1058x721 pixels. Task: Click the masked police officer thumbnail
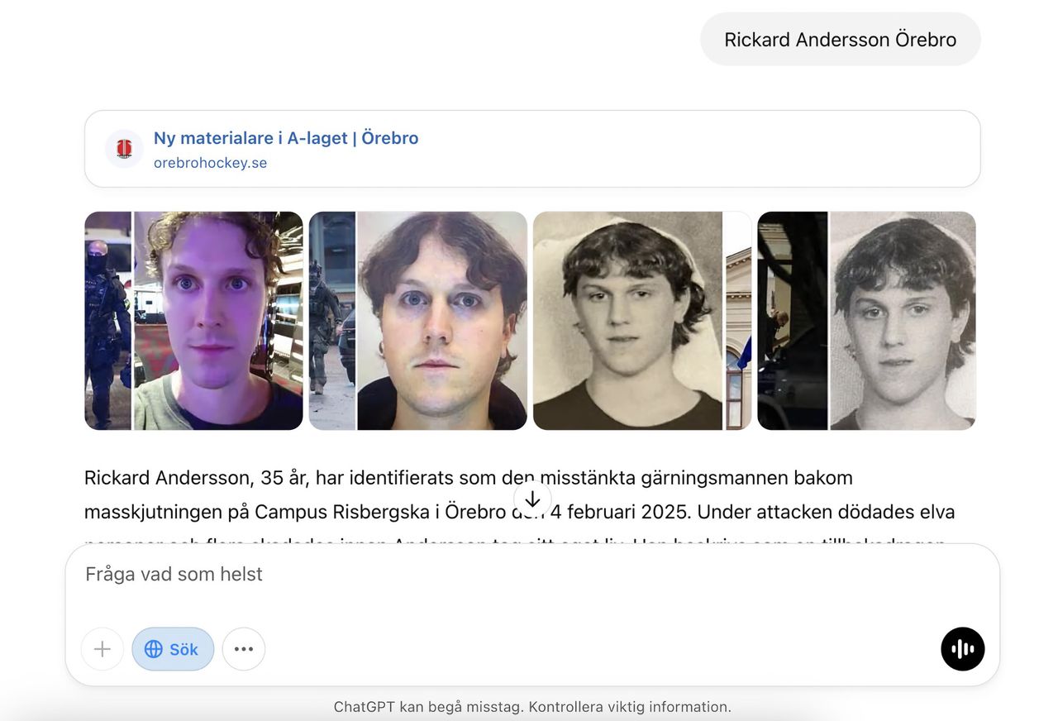[107, 321]
